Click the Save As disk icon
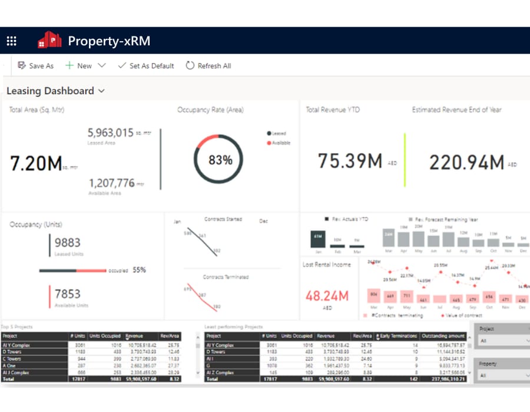Image resolution: width=530 pixels, height=412 pixels. 22,66
